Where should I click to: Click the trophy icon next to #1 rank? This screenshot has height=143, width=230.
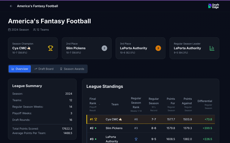(x=96, y=119)
